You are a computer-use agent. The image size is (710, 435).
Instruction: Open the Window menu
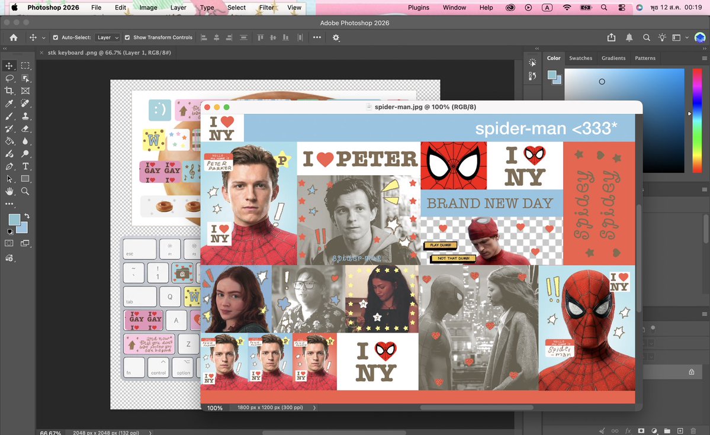tap(454, 7)
